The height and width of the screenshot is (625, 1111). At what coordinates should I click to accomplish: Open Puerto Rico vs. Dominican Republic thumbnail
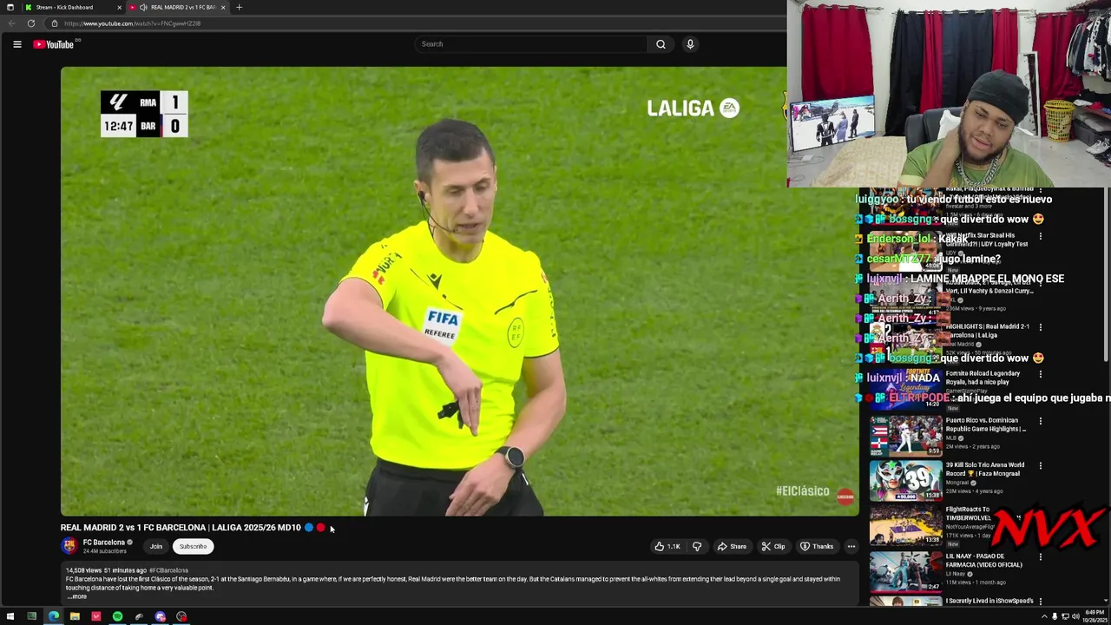[906, 436]
